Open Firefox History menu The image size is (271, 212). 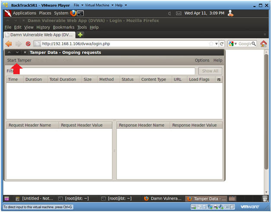click(43, 27)
